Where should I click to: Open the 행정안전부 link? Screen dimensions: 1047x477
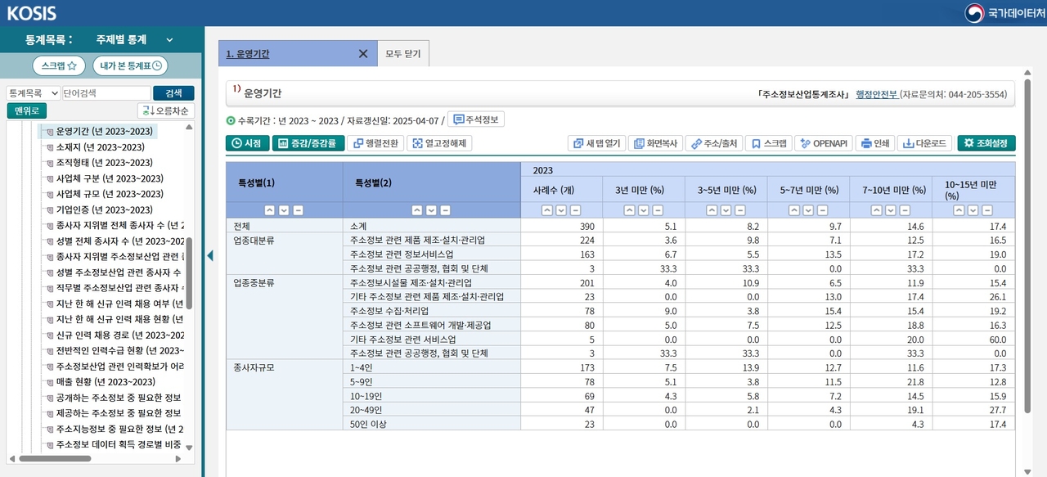click(877, 94)
